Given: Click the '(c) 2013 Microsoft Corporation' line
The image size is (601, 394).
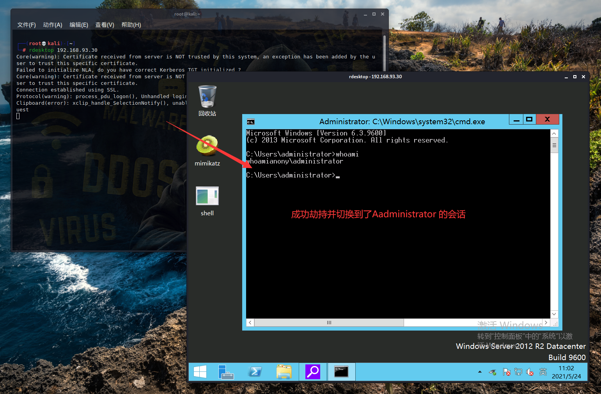Looking at the screenshot, I should coord(347,140).
